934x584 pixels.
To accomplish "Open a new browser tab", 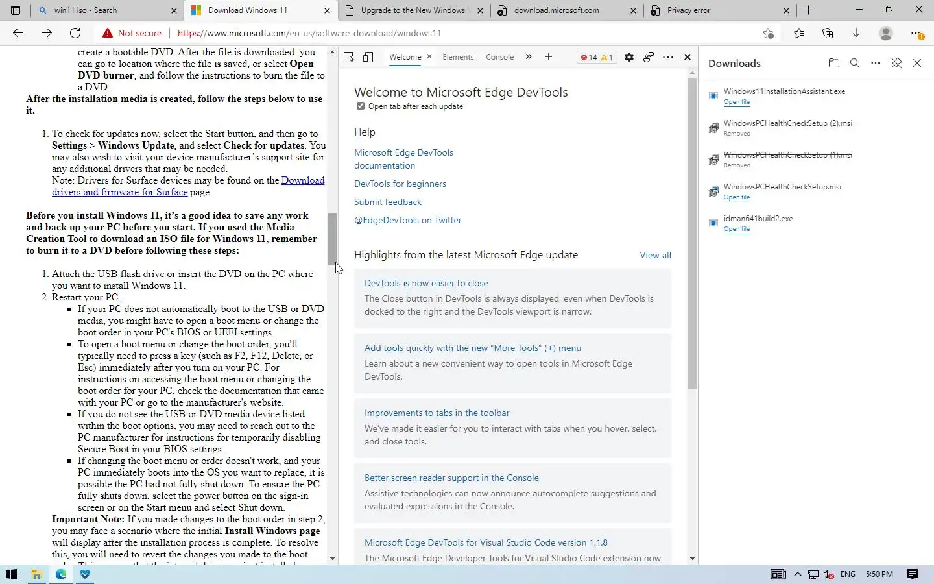I will (x=808, y=10).
